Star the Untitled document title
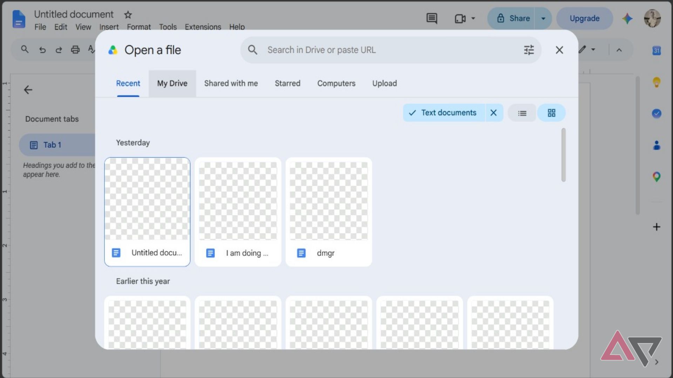The width and height of the screenshot is (673, 378). [x=128, y=15]
